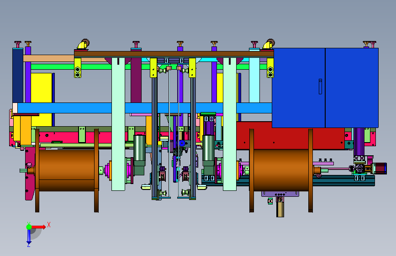Click the red X axis arrow of the triad
Screen dimensions: 396x256
point(38,227)
